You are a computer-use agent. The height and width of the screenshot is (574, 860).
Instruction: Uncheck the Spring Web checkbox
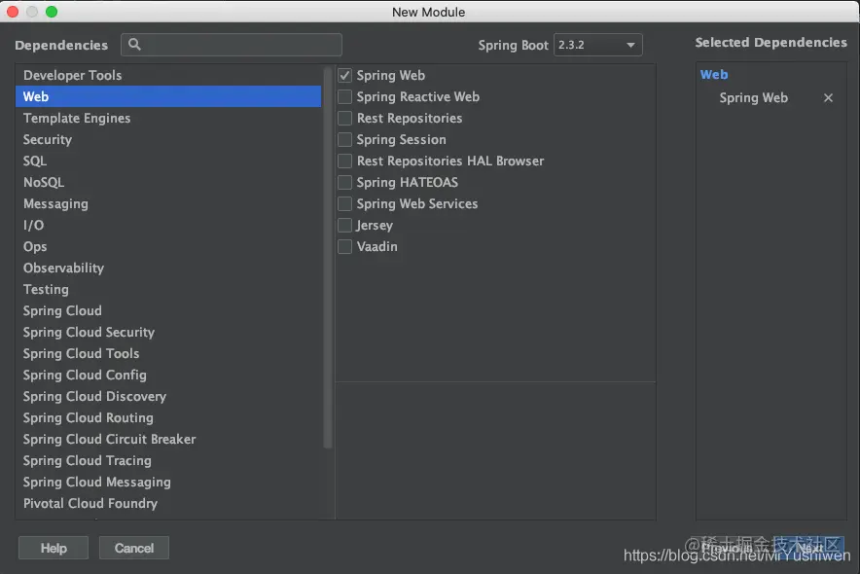click(x=344, y=75)
